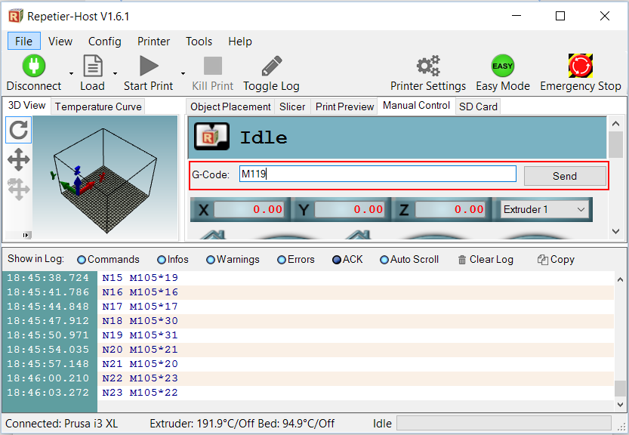
Task: Toggle Infos in log filter
Action: pyautogui.click(x=173, y=260)
